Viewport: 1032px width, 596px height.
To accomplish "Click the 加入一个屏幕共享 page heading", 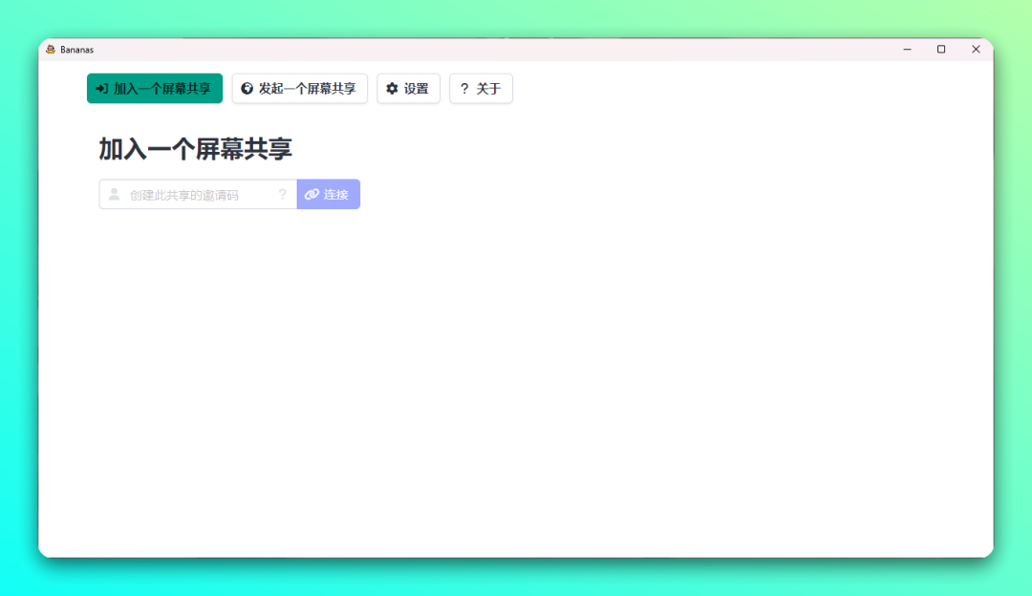I will pyautogui.click(x=195, y=149).
